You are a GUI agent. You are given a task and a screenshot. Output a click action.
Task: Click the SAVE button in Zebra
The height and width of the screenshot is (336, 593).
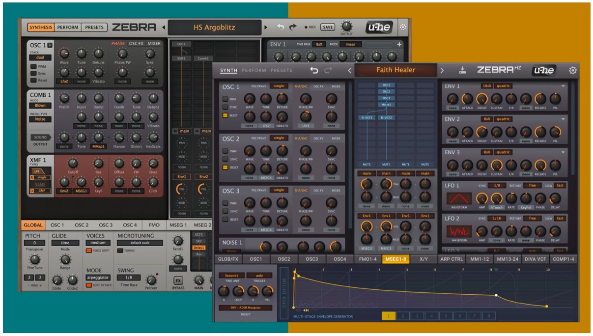tap(328, 28)
